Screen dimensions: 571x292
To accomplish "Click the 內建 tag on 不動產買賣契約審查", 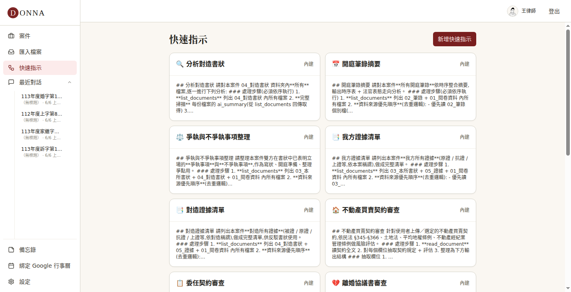I will 465,210.
